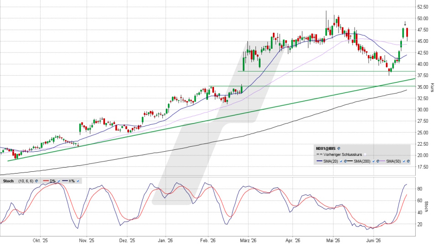This screenshot has width=438, height=246.
Task: Click the 52.50 price axis value
Action: (422, 7)
